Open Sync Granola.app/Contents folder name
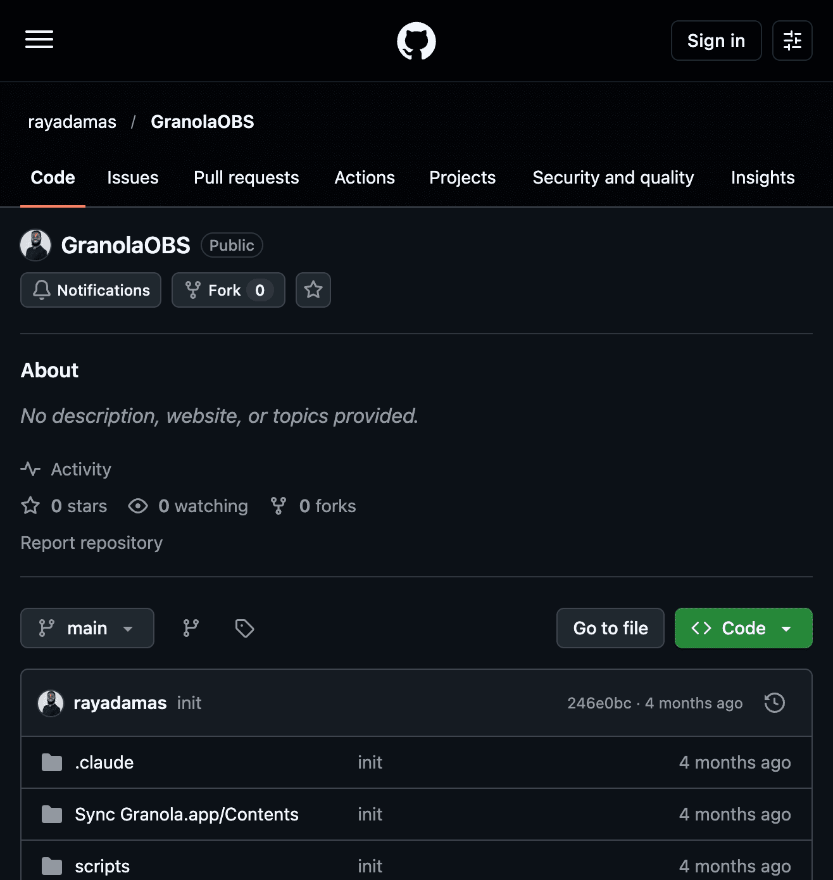The height and width of the screenshot is (880, 833). [187, 814]
